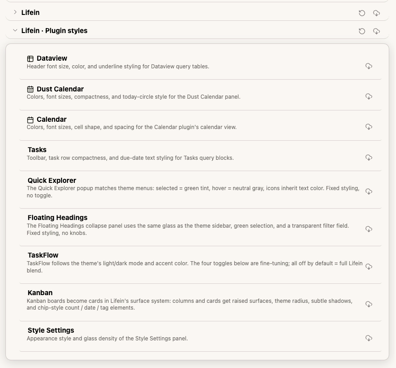Click the Dust Calendar panel description
Image resolution: width=396 pixels, height=368 pixels.
tap(134, 97)
